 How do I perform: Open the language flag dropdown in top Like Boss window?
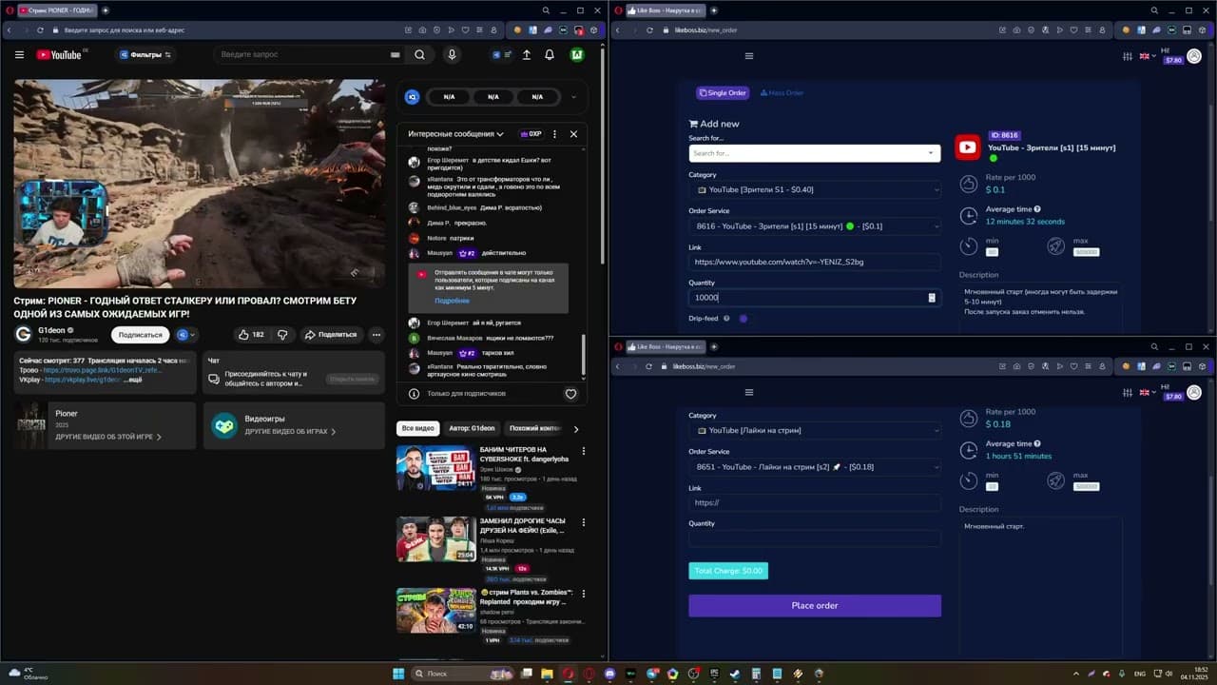tap(1149, 56)
